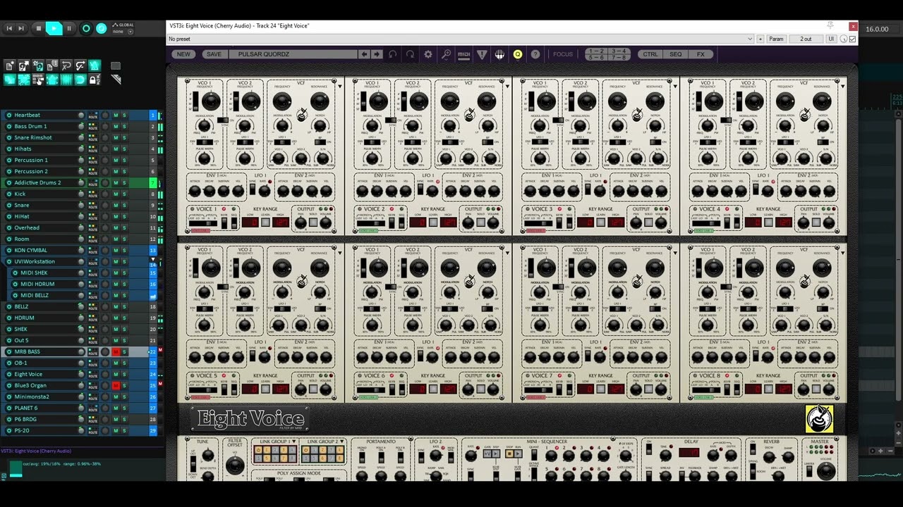The height and width of the screenshot is (507, 903).
Task: Mute the Snare Rimshot track
Action: 116,137
